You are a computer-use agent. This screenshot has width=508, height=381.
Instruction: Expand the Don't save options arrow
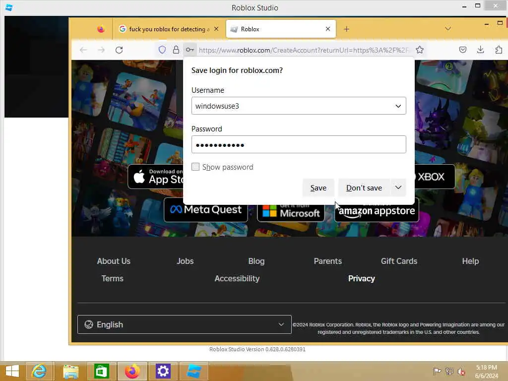[398, 188]
